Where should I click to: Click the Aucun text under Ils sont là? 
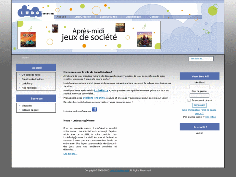pos(199,133)
